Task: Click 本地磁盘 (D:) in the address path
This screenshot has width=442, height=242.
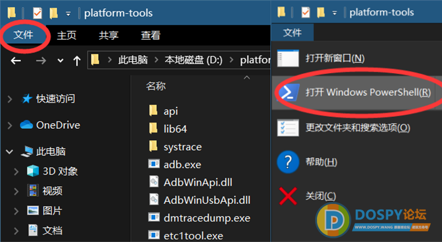Action: pos(193,60)
